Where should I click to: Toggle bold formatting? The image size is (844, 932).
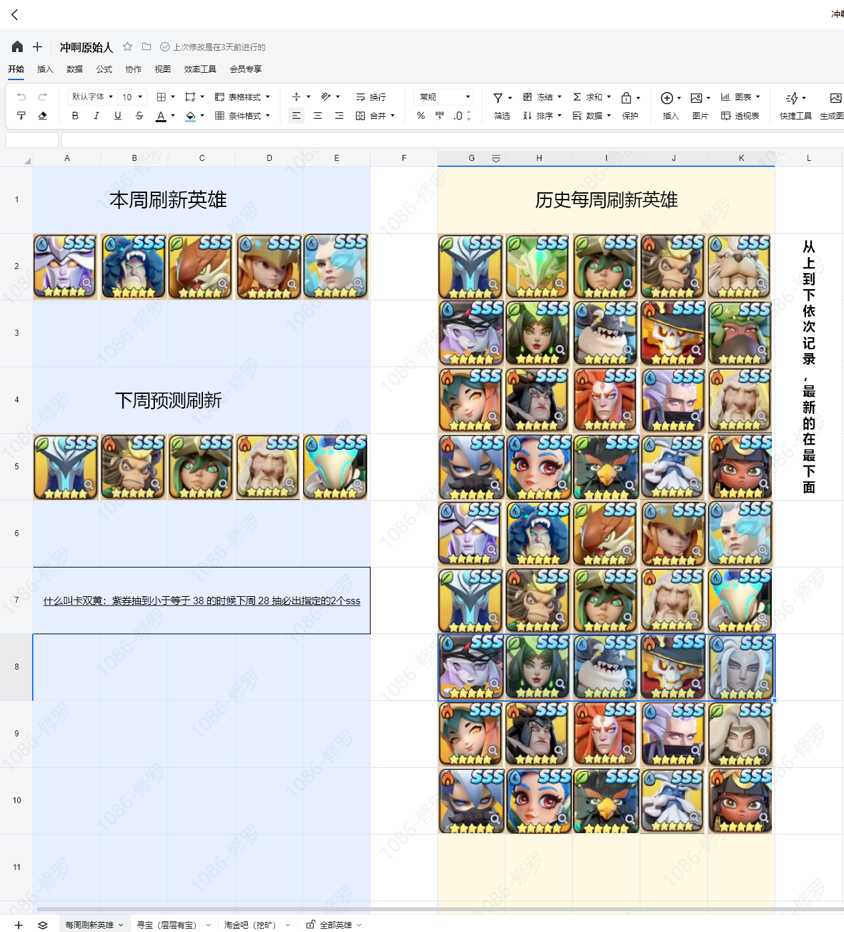[x=75, y=115]
